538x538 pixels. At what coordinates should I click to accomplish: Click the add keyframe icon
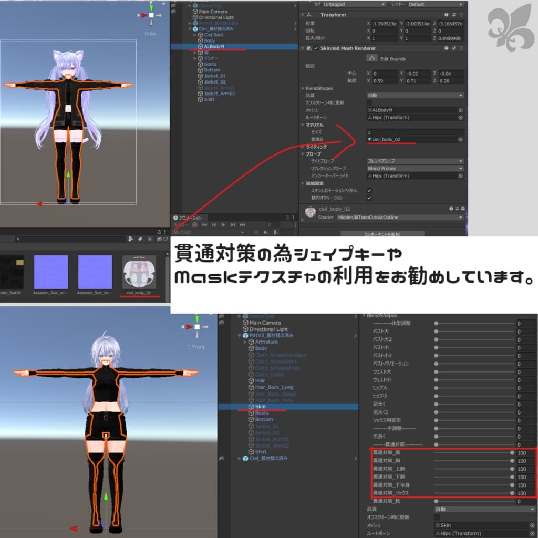(x=265, y=232)
